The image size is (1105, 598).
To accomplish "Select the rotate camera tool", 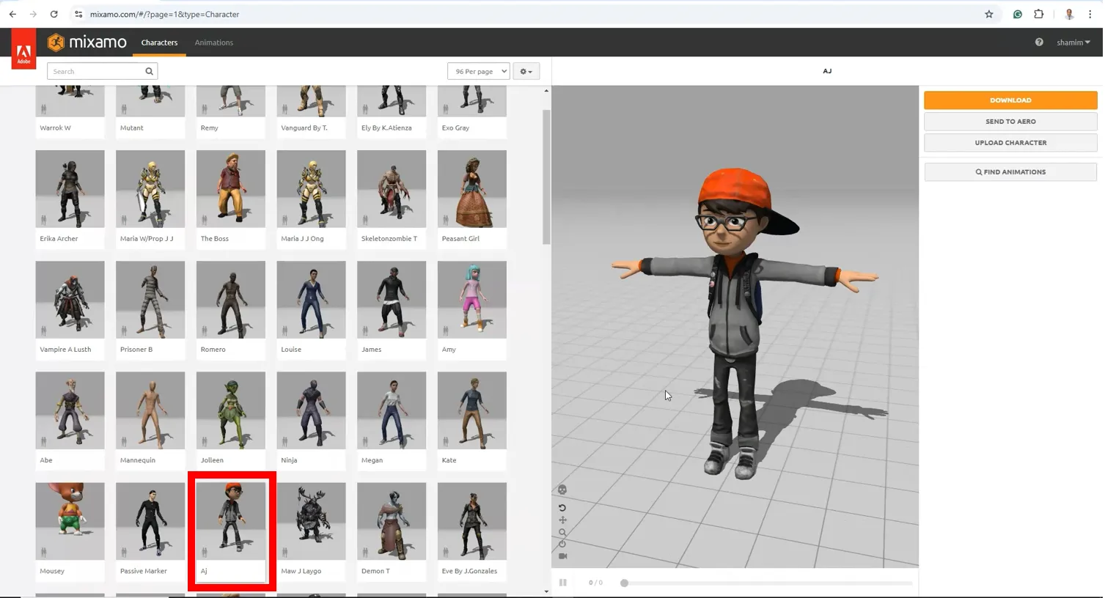I will pos(562,507).
